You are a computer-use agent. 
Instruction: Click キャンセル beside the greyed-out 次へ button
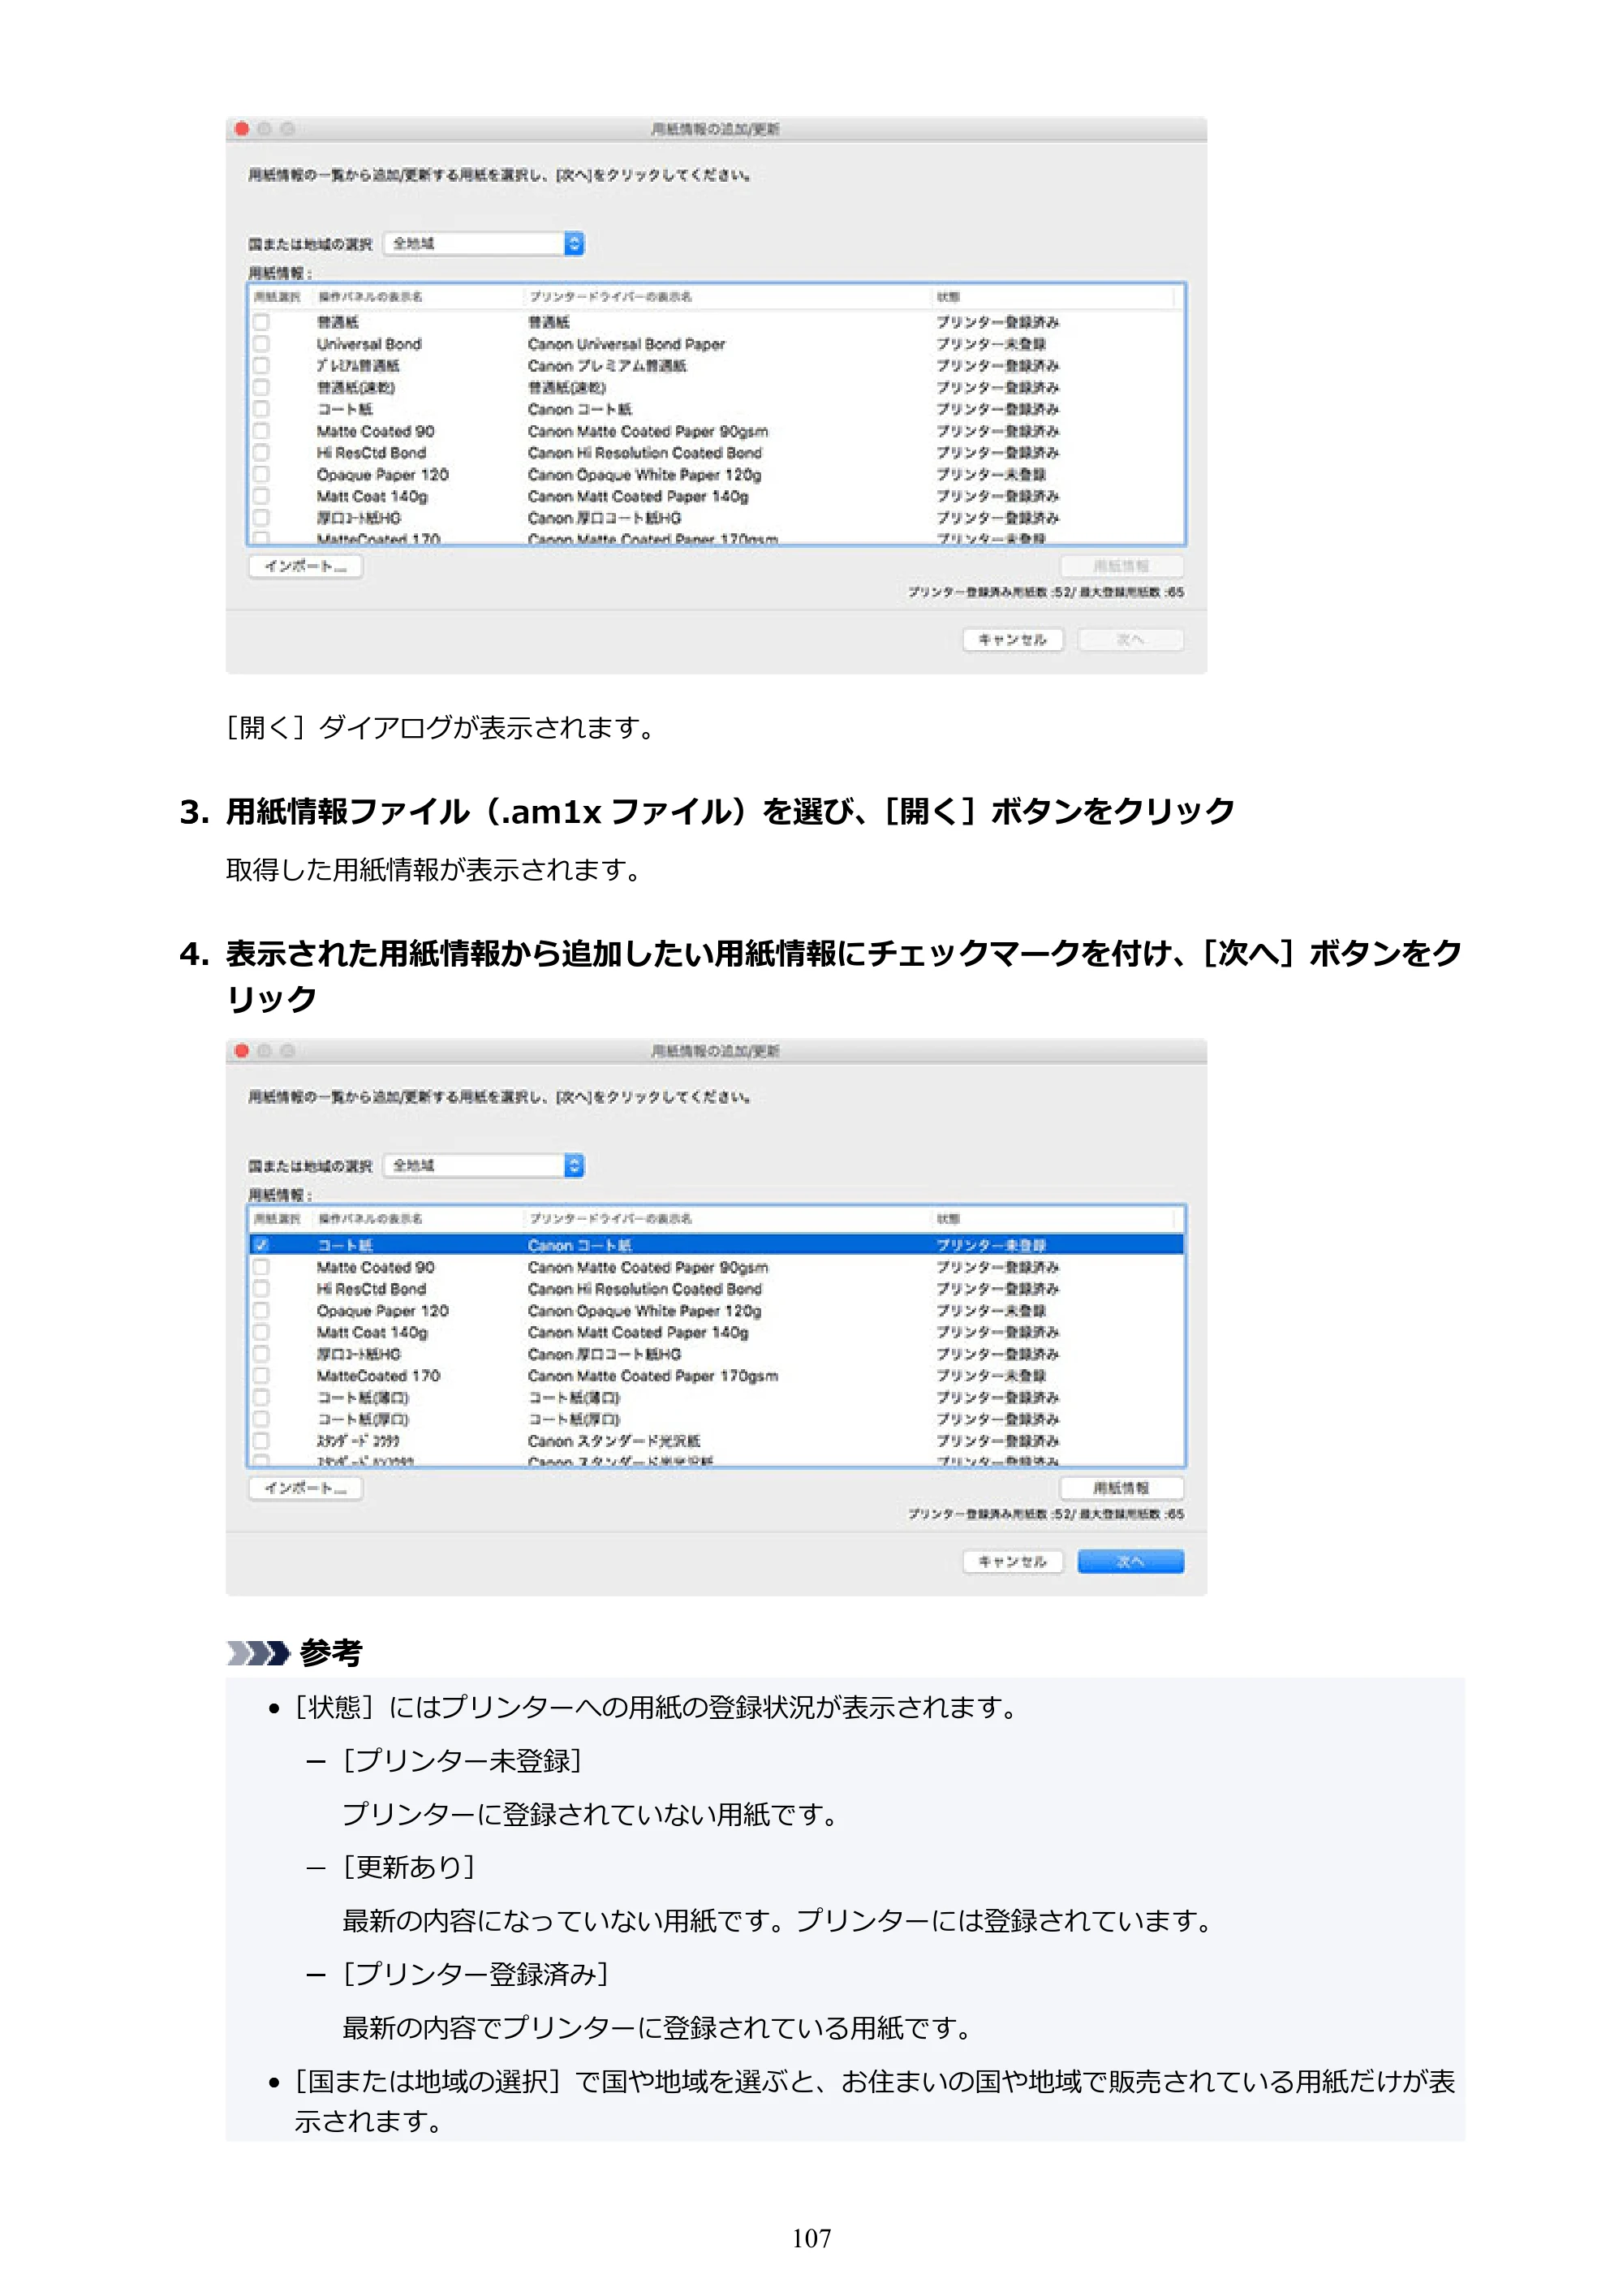pyautogui.click(x=1012, y=639)
